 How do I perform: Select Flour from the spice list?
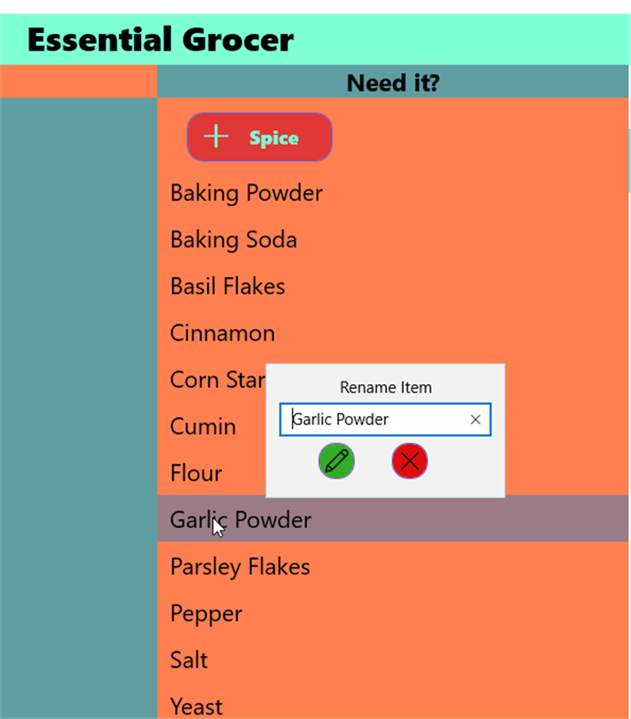pos(196,473)
